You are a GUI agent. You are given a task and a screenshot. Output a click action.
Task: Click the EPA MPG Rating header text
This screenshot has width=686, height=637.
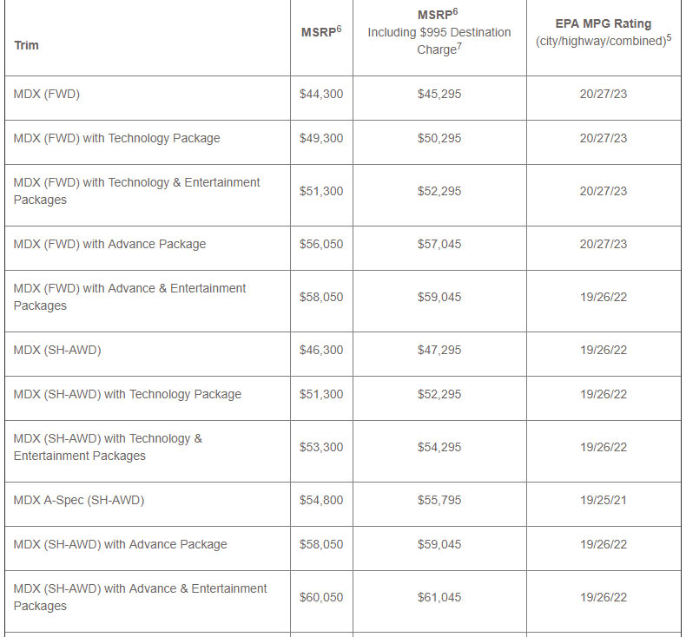tap(603, 24)
